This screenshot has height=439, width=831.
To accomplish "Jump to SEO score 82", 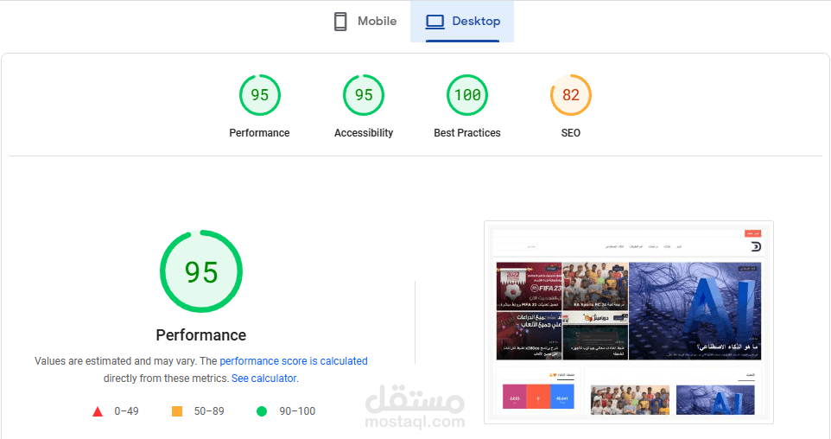I will tap(571, 95).
